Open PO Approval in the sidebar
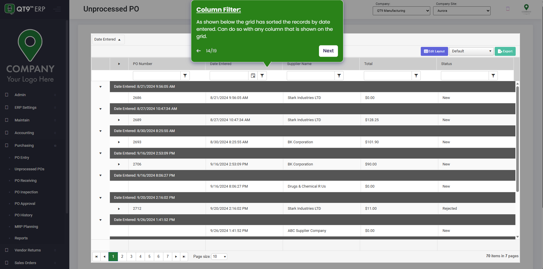Viewport: 543px width, 269px height. (x=25, y=203)
